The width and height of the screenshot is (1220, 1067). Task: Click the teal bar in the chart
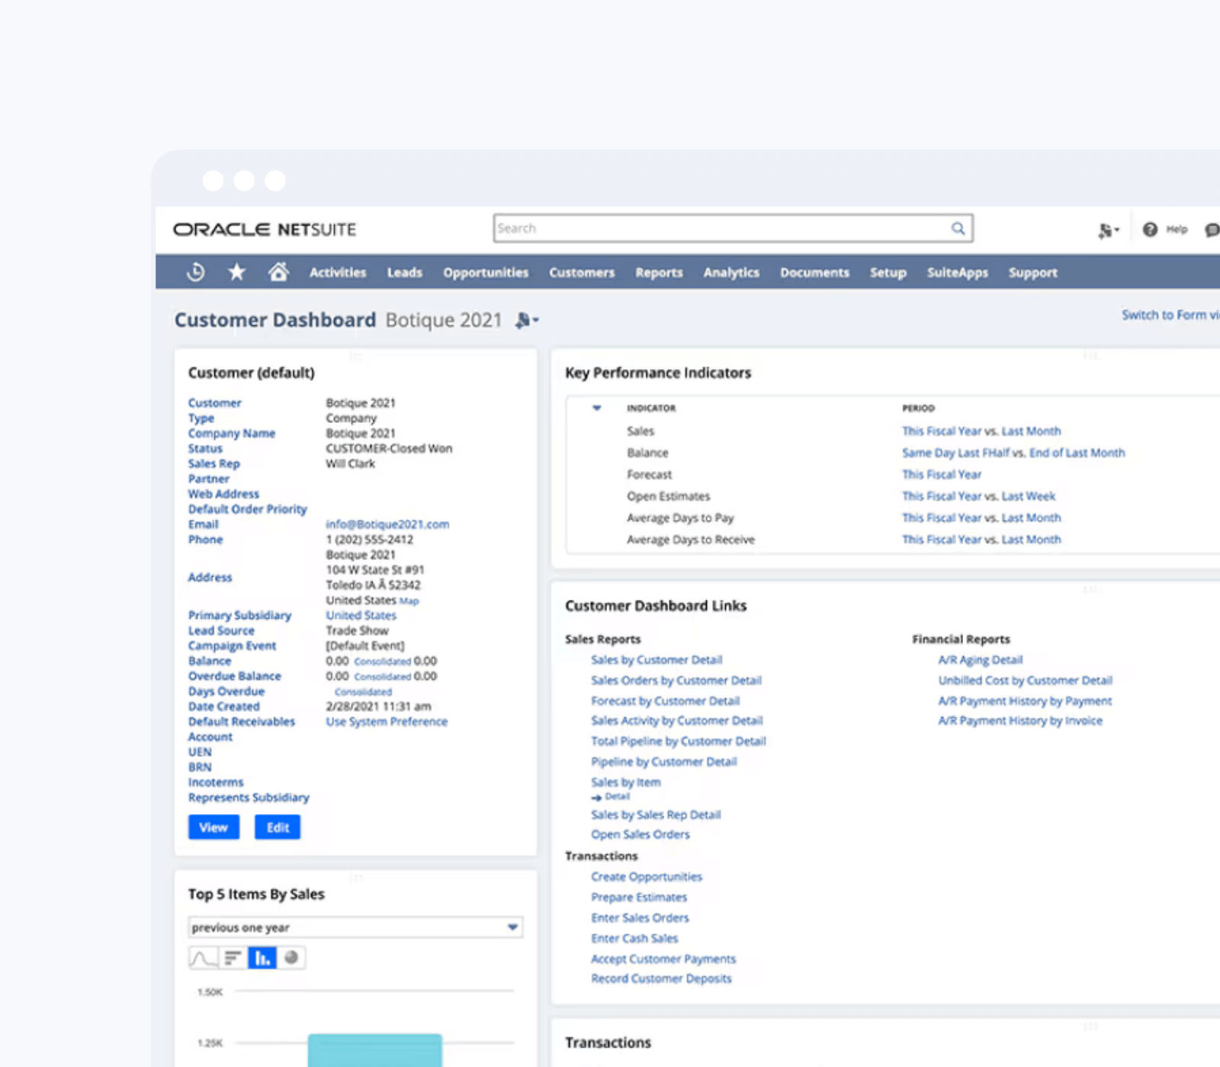pyautogui.click(x=375, y=1050)
